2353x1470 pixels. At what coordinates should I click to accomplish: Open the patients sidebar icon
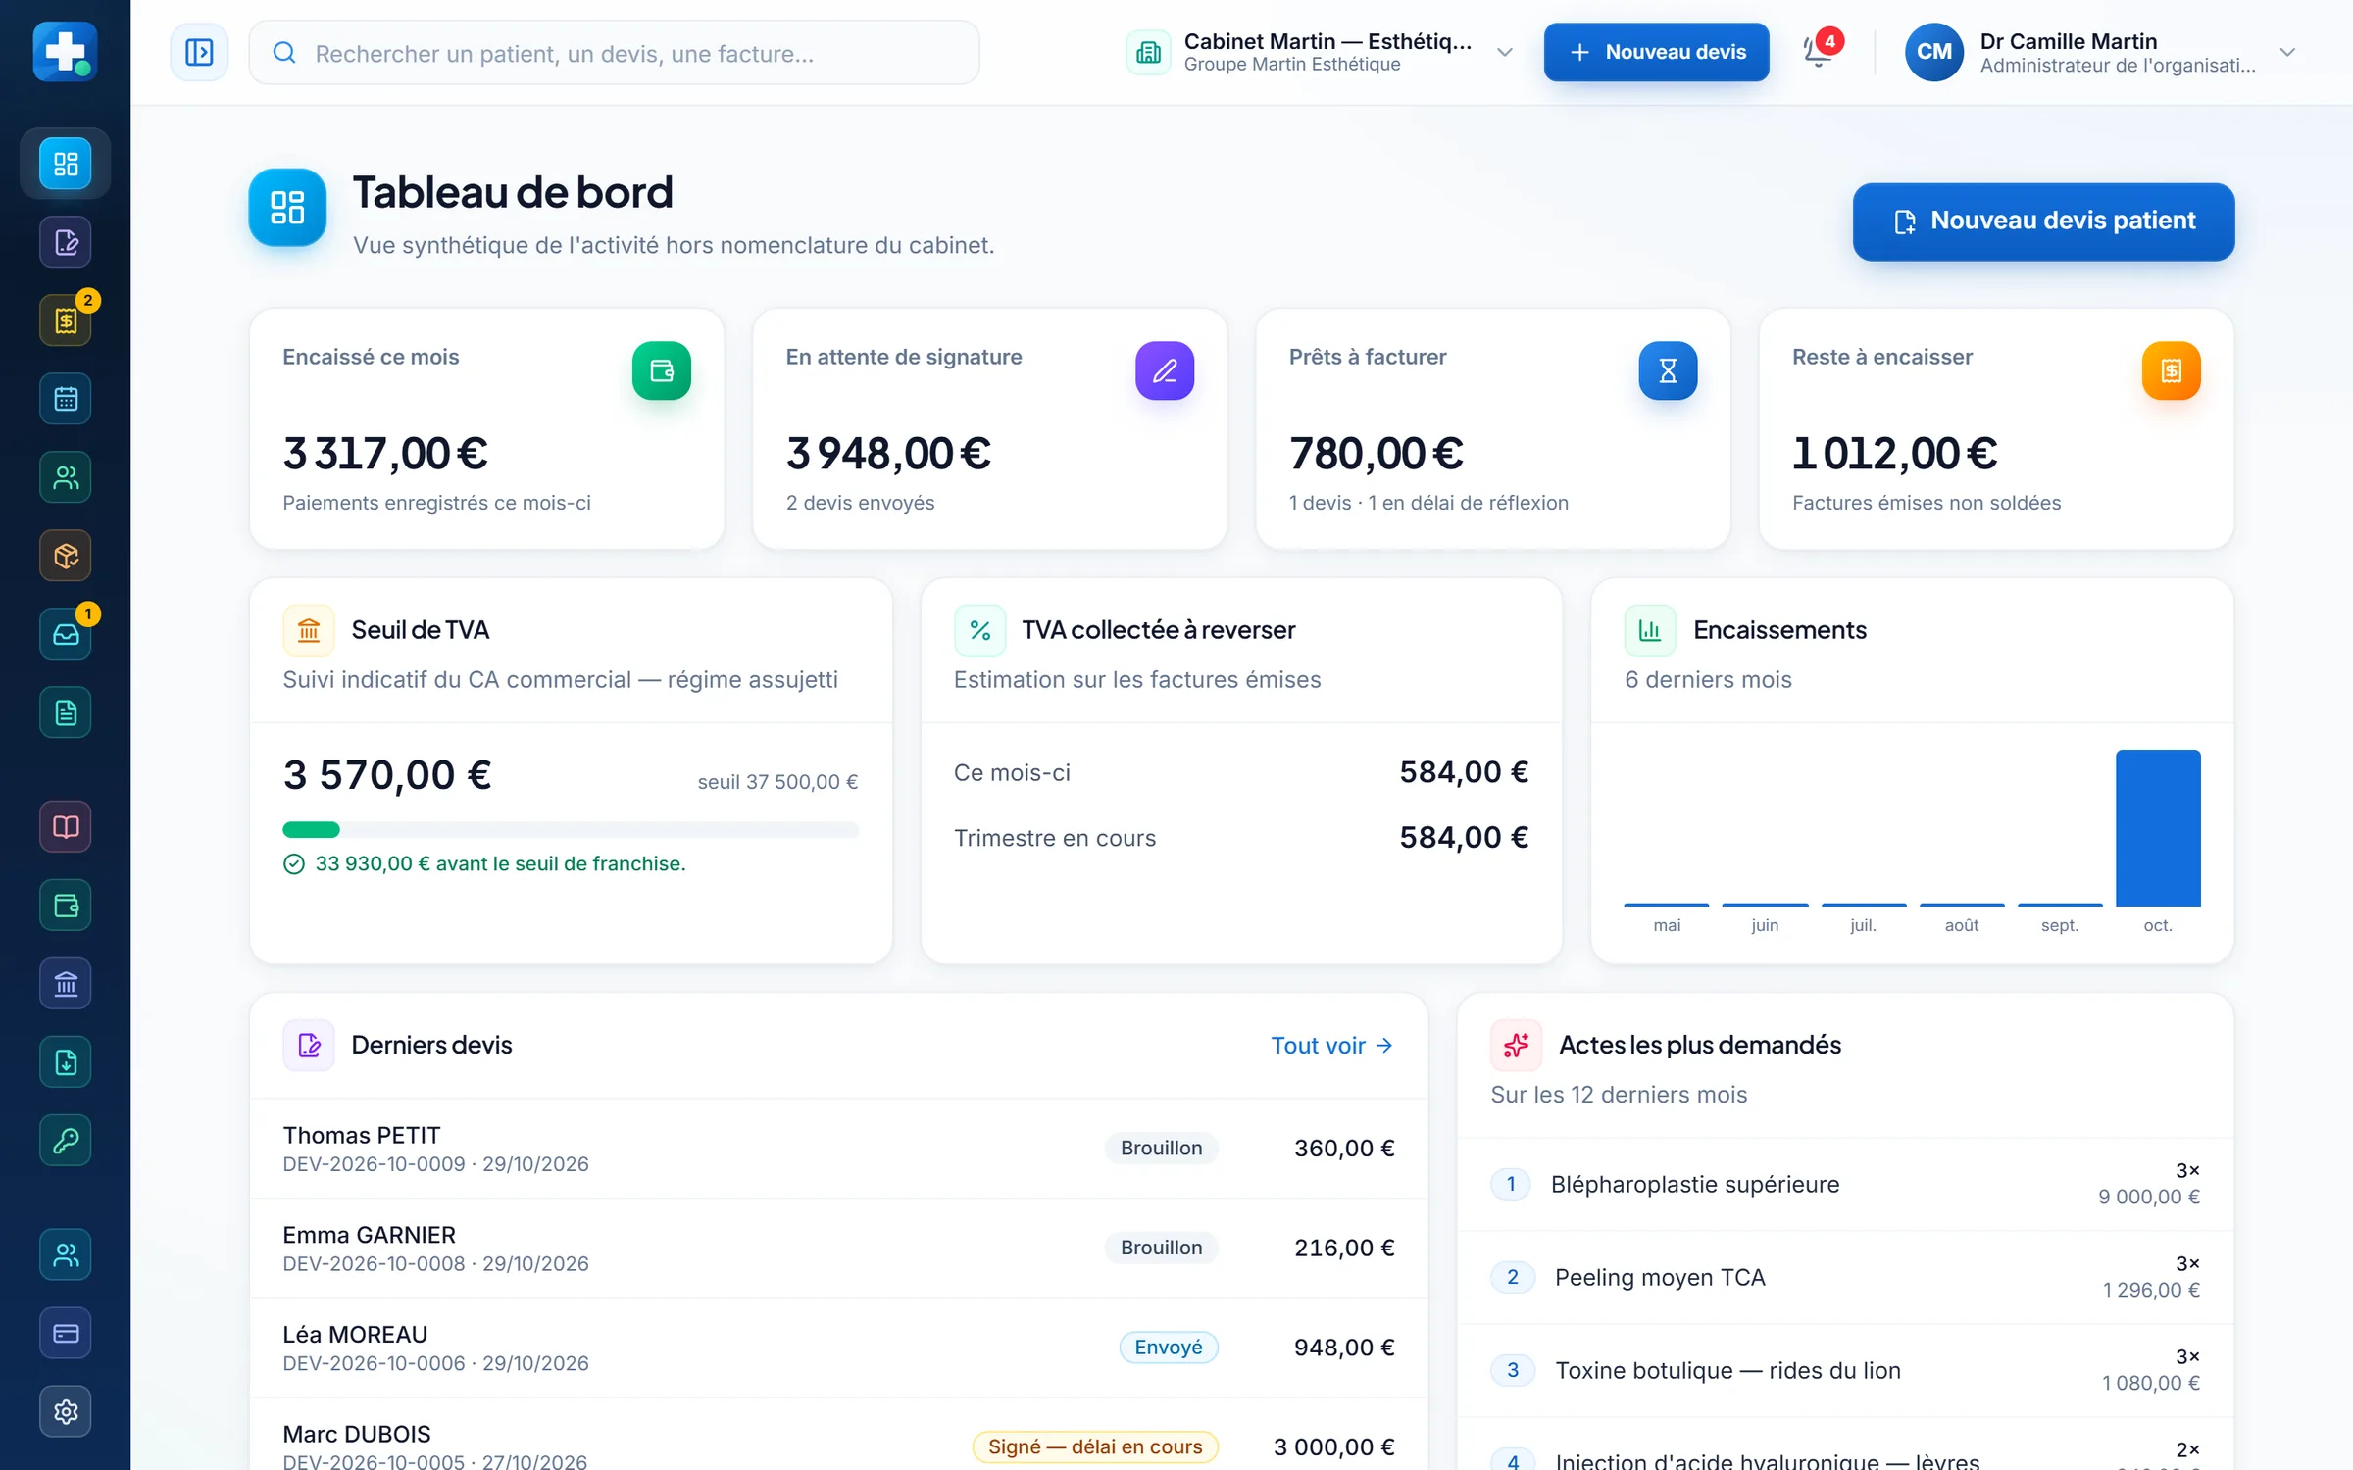pos(66,477)
